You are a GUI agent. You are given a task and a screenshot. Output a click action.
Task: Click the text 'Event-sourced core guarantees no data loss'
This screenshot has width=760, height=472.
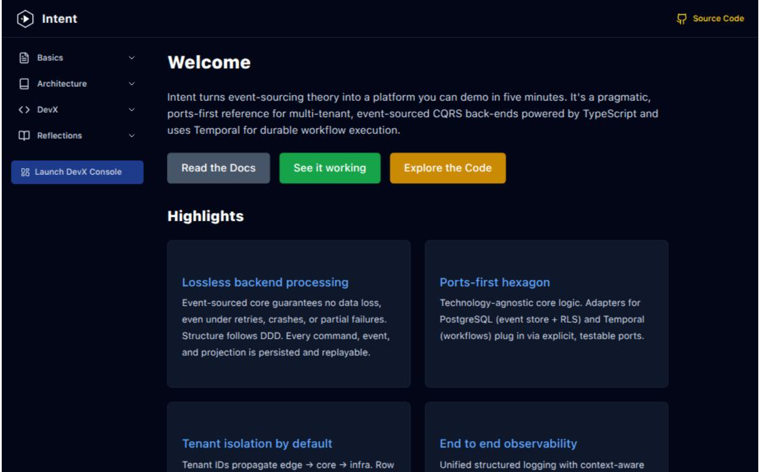coord(282,303)
